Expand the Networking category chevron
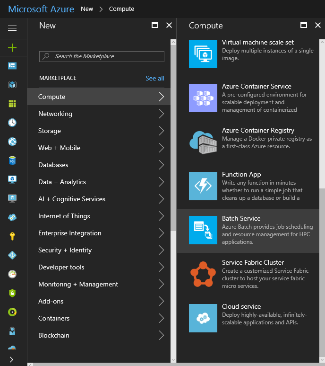The height and width of the screenshot is (366, 325). [162, 114]
